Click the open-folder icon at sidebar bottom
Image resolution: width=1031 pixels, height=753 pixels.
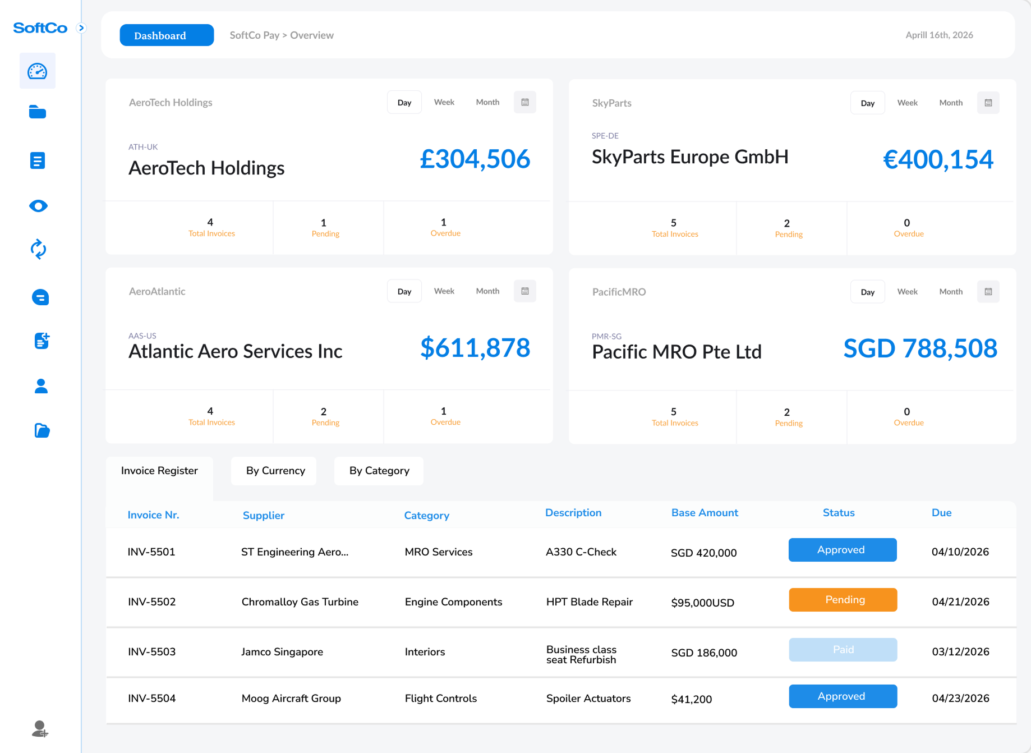(x=41, y=430)
